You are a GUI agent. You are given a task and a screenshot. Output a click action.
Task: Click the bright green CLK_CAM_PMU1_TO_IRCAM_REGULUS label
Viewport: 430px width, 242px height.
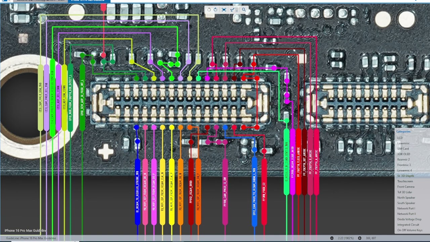tap(52, 97)
